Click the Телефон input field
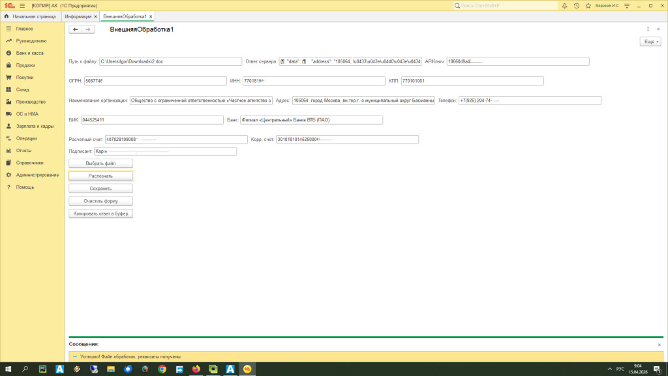The width and height of the screenshot is (668, 376). 530,101
